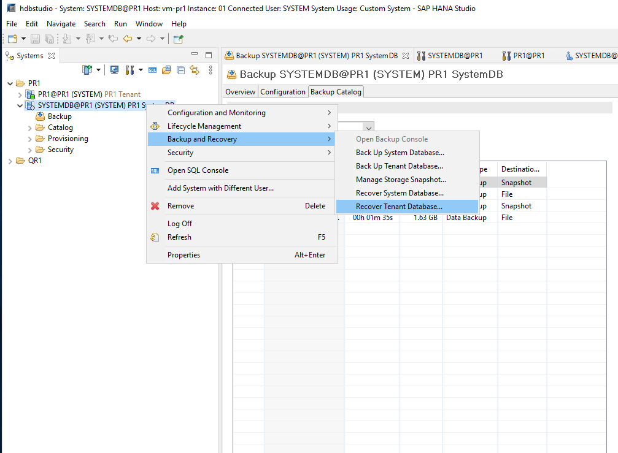Click the New wizard icon in main toolbar

click(12, 39)
